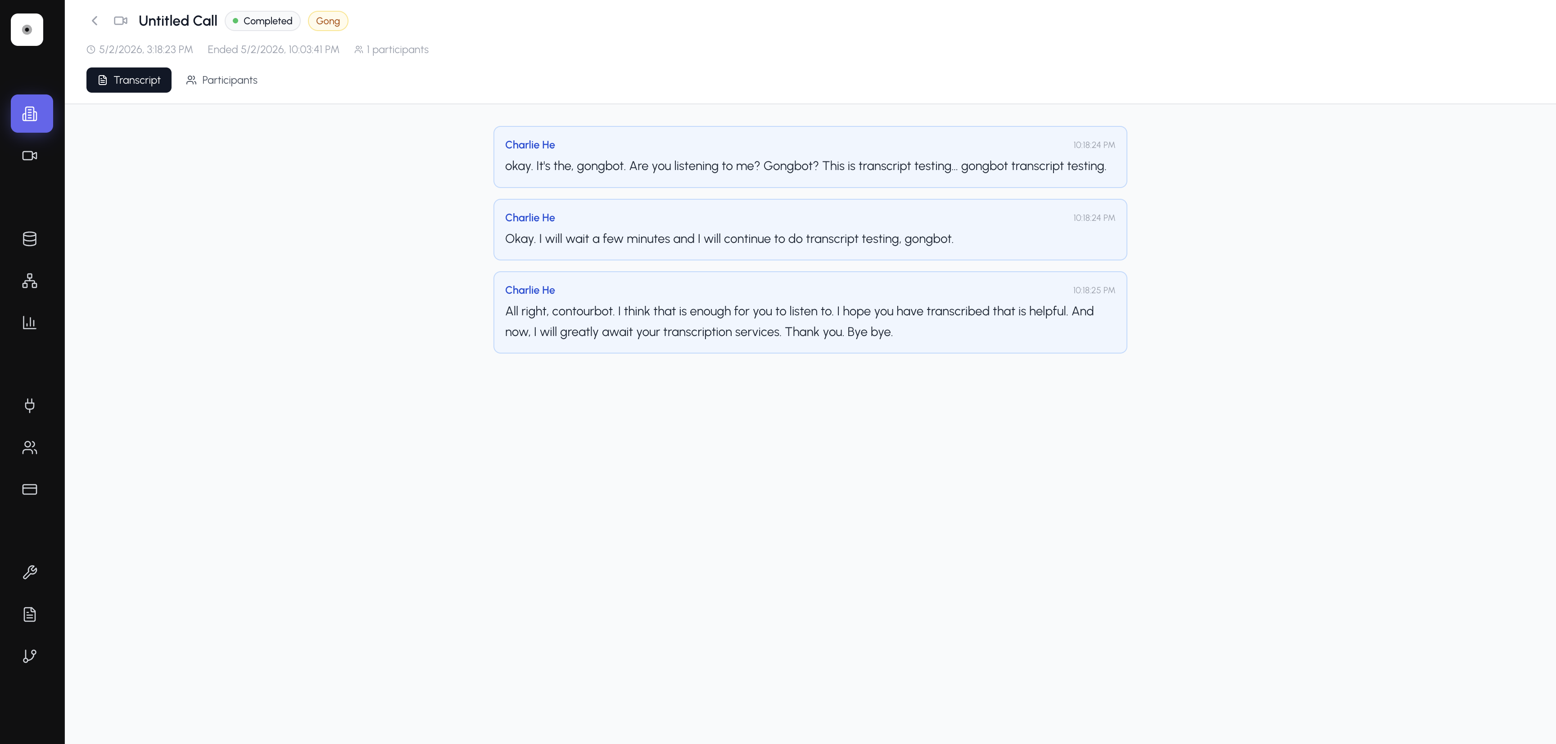Click the Ended 5/2/2026, 10:03:41 PM text

tap(274, 49)
